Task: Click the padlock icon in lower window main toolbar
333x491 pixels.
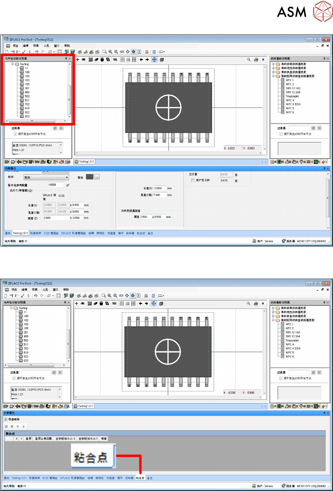Action: pyautogui.click(x=145, y=295)
